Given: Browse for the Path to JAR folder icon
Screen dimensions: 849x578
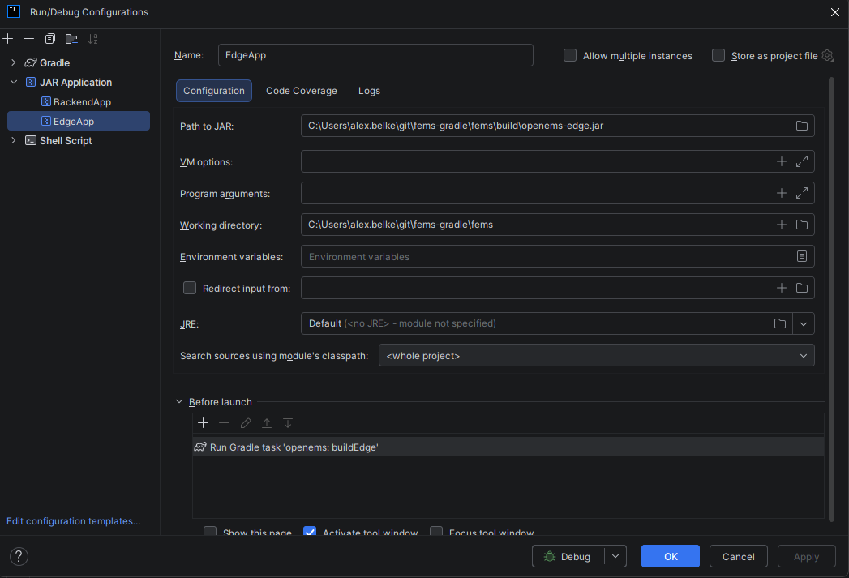Looking at the screenshot, I should (801, 126).
